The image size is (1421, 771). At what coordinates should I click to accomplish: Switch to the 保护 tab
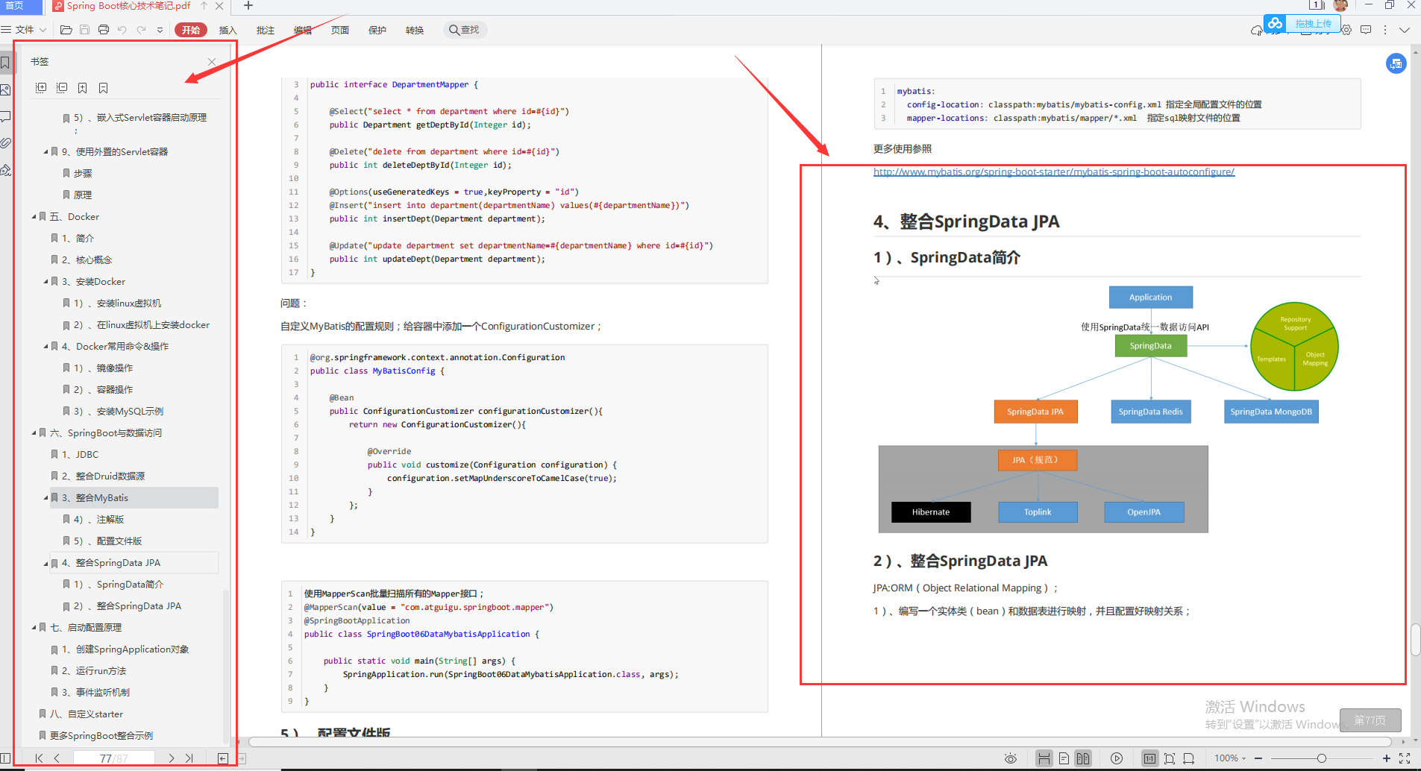[x=377, y=30]
